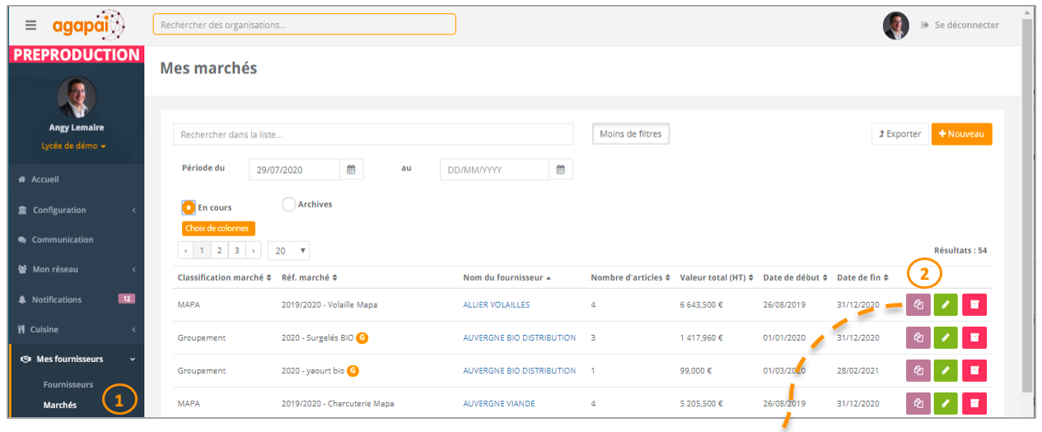The height and width of the screenshot is (432, 1042).
Task: Open Marchés submenu item
Action: pyautogui.click(x=60, y=405)
